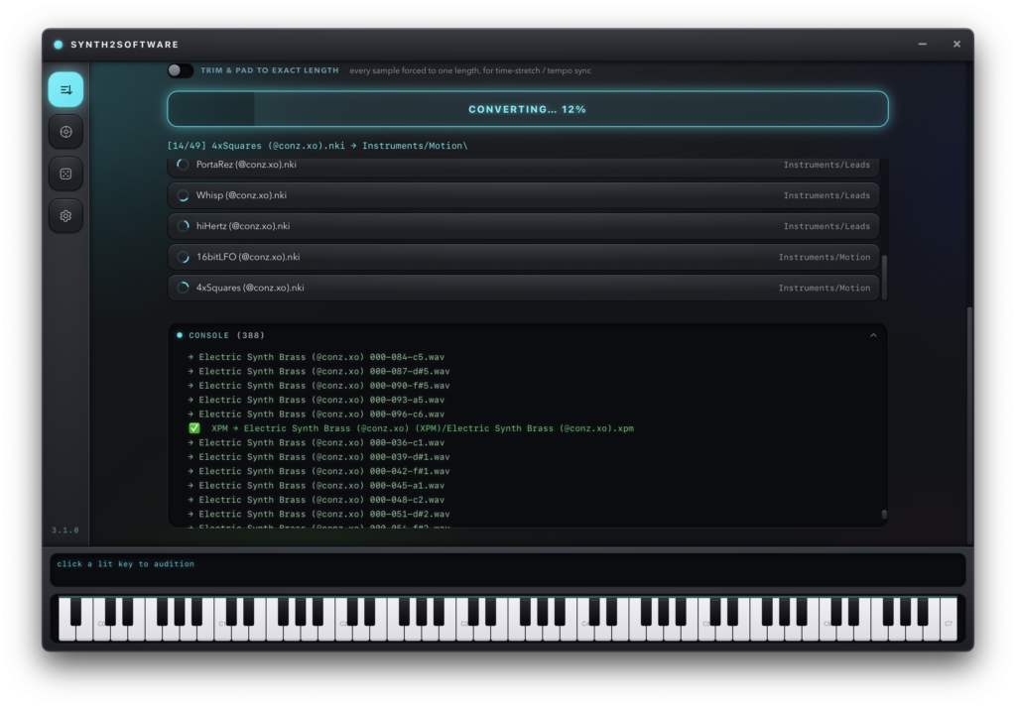Click console line 000-051-d#2.wav
This screenshot has width=1016, height=707.
pos(318,514)
